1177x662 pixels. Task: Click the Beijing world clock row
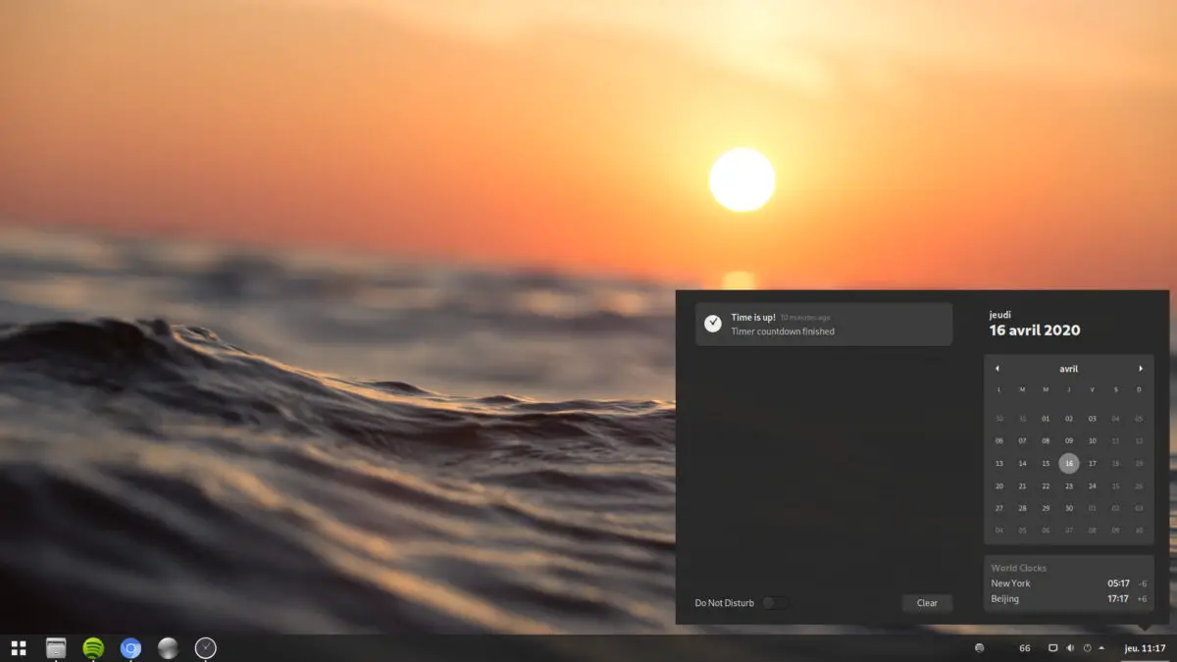pos(1069,598)
